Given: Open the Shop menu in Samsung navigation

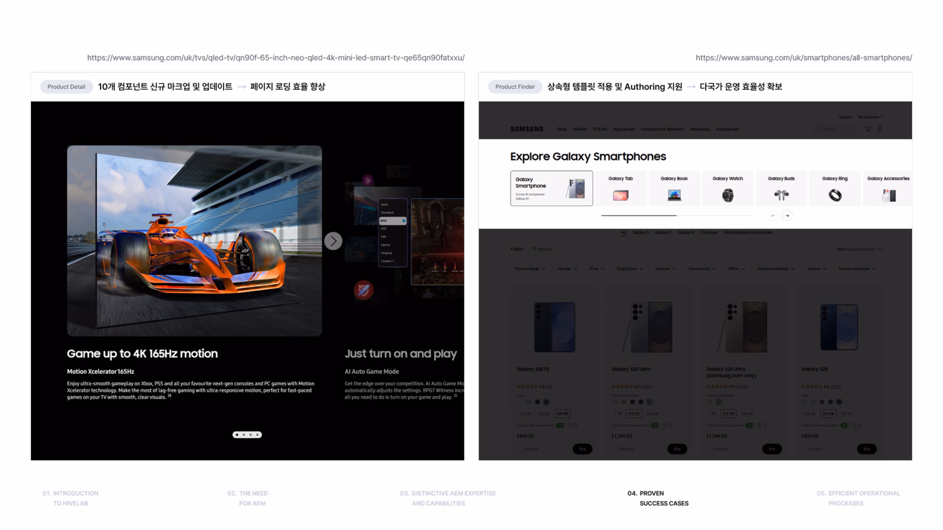Looking at the screenshot, I should pyautogui.click(x=562, y=129).
